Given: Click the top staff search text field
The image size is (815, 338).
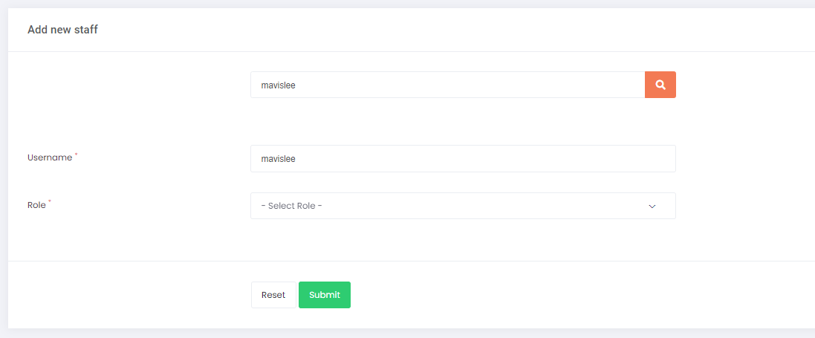Looking at the screenshot, I should pyautogui.click(x=447, y=85).
